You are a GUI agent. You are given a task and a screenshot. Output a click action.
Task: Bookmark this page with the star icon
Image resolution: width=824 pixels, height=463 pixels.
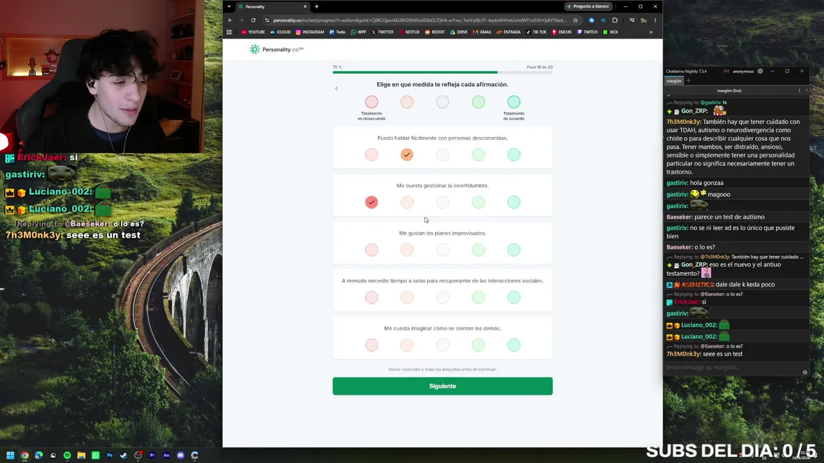[x=576, y=20]
